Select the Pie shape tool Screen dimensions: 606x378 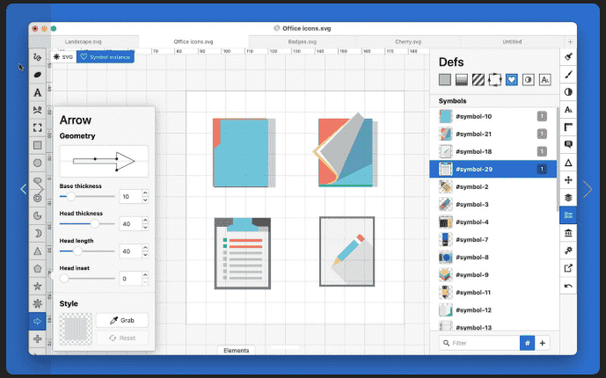coord(37,216)
